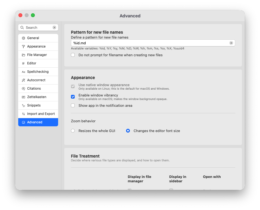Screen dimensions: 260x210
Task: Click the paint roller Appearance icon
Action: coord(23,46)
